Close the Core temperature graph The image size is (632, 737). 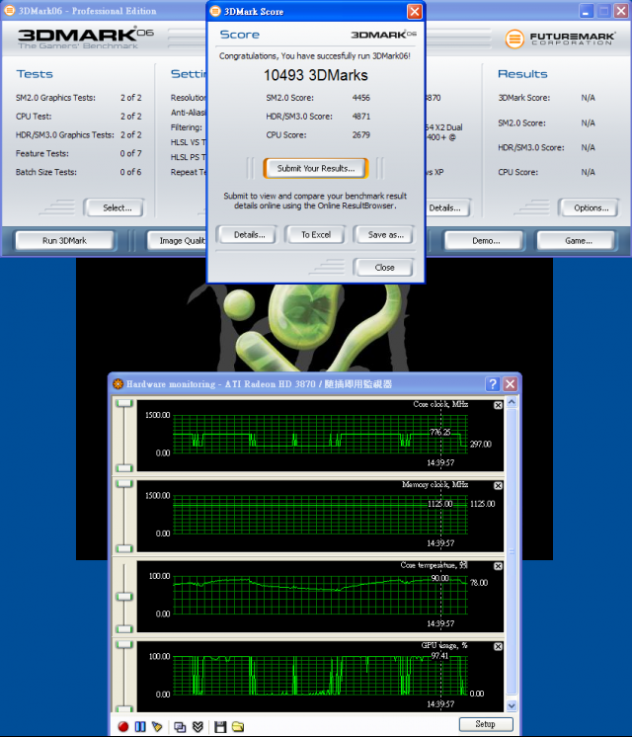click(498, 566)
